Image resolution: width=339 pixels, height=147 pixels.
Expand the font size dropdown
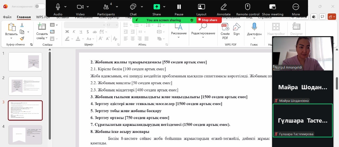[x=116, y=25]
